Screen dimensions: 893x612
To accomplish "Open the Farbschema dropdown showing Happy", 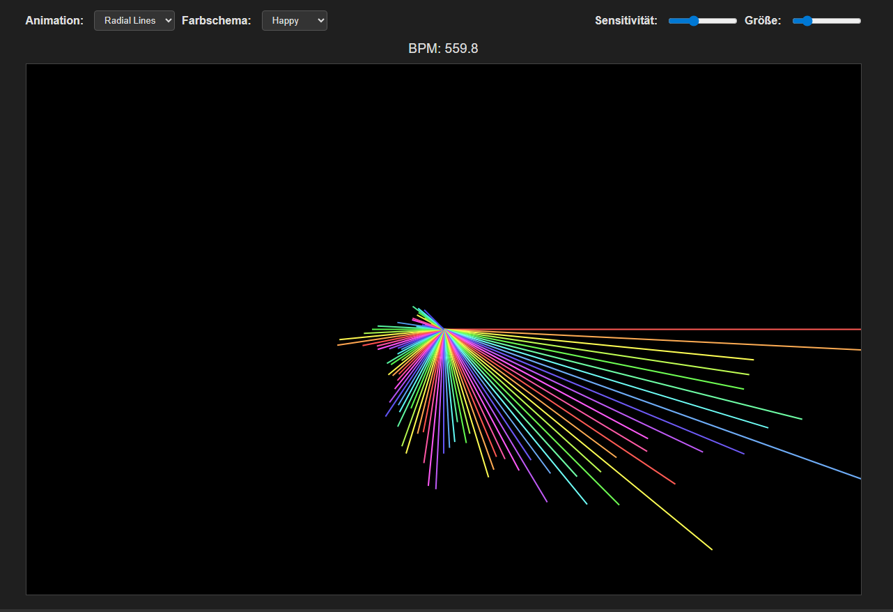I will 294,20.
